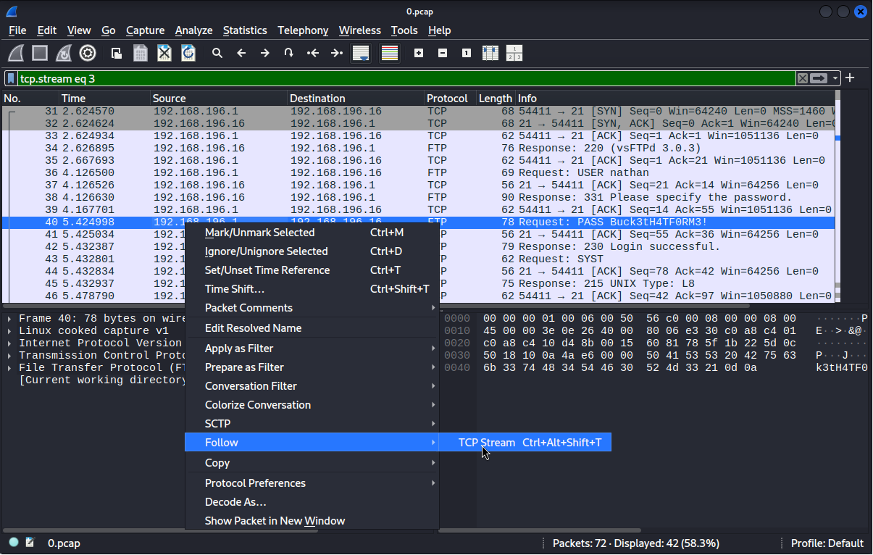Apply the display filter with arrow button

pos(819,78)
